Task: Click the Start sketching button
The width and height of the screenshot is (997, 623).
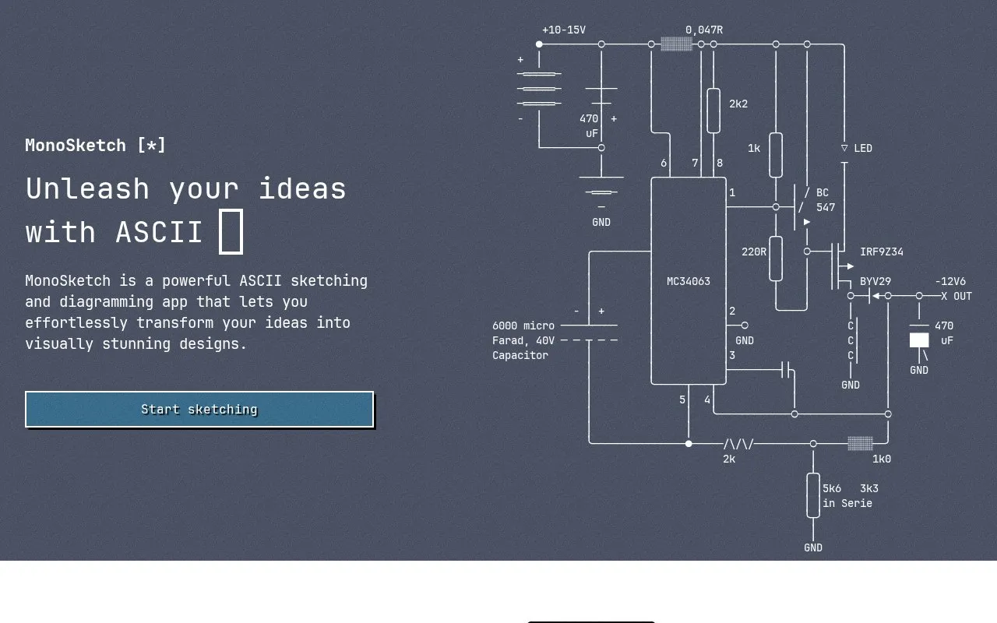Action: coord(199,410)
